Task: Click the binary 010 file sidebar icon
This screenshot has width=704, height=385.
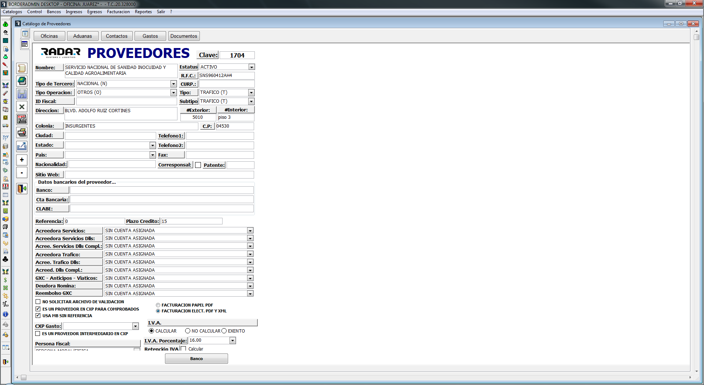Action: (5, 251)
